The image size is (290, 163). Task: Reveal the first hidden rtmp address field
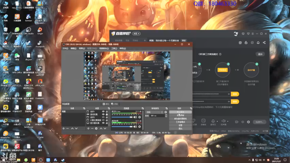(229, 94)
